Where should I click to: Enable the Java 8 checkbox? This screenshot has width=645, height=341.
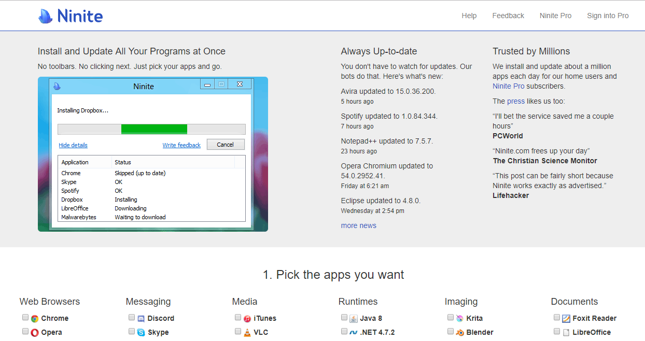(x=344, y=318)
